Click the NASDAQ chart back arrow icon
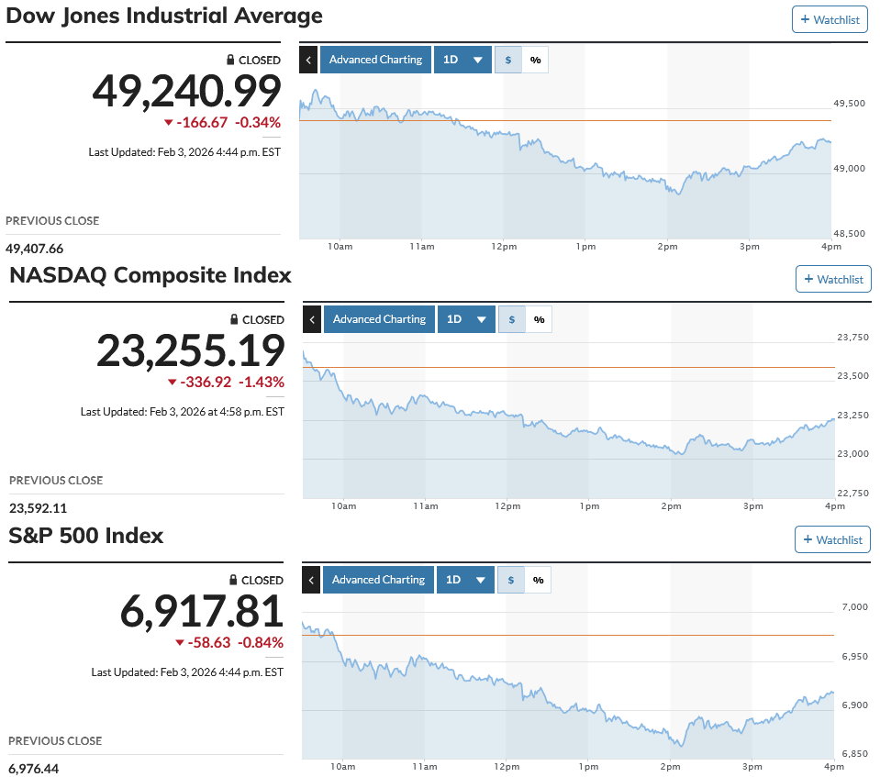 pos(312,319)
